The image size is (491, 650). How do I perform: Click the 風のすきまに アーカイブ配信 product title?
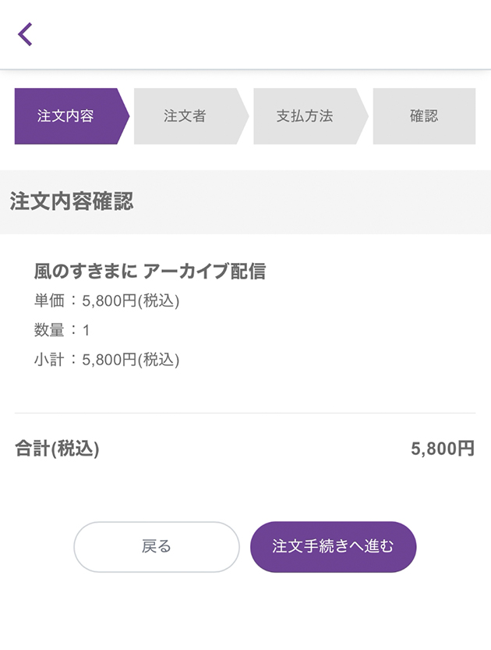150,271
